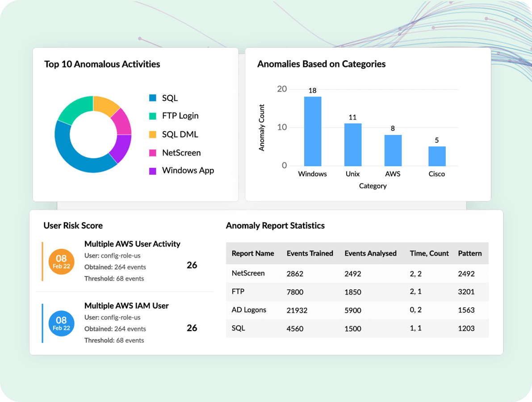The width and height of the screenshot is (532, 402).
Task: Expand the Multiple AWS User Activity entry
Action: (x=132, y=244)
